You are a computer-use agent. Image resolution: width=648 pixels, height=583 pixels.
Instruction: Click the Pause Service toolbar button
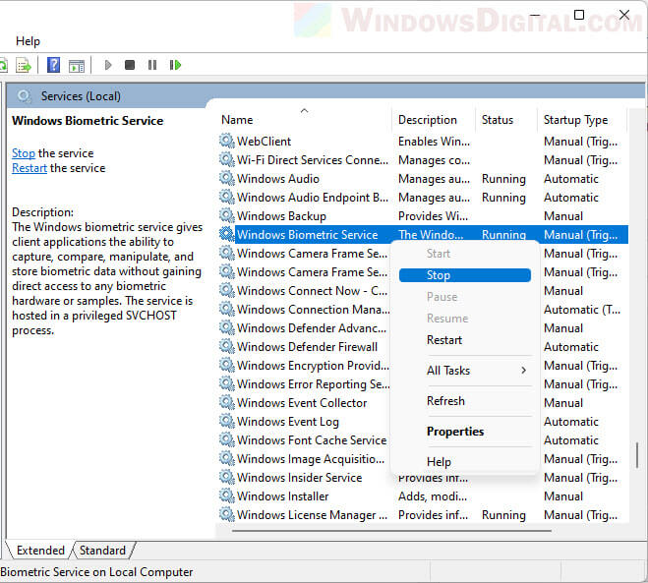point(152,65)
